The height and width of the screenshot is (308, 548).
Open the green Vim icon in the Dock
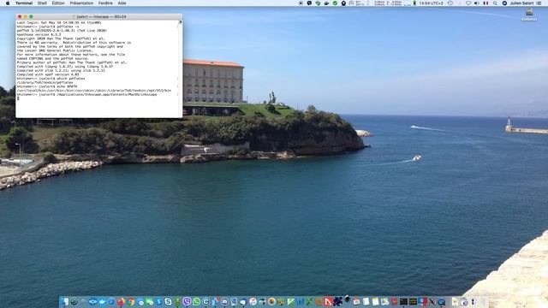click(x=290, y=301)
